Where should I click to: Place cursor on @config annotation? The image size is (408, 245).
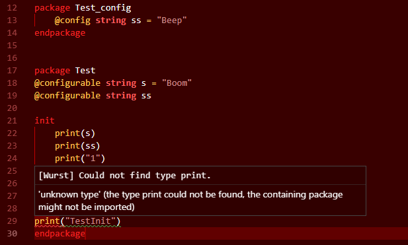[x=73, y=20]
